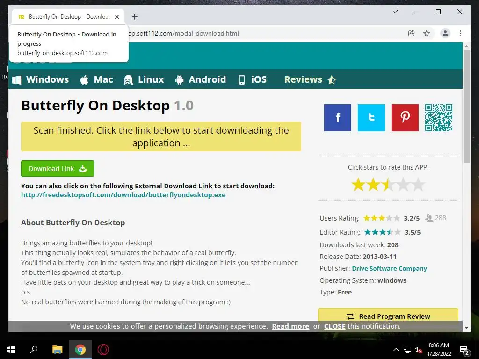Screen dimensions: 479x359
Task: Rate the app one star
Action: click(x=358, y=185)
